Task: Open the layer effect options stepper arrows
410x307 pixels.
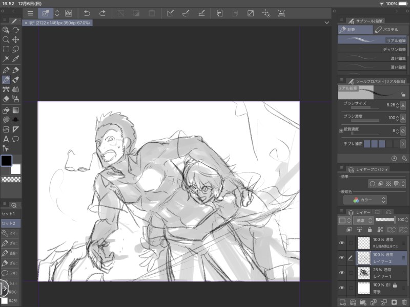Action: [x=403, y=184]
